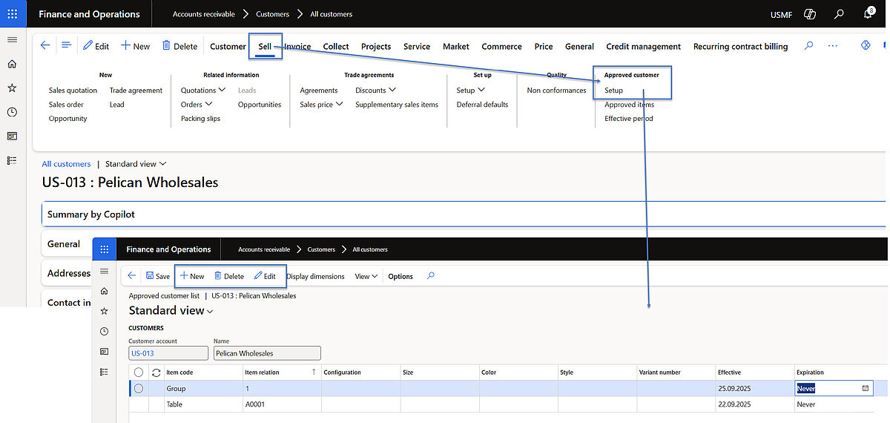Image resolution: width=890 pixels, height=423 pixels.
Task: Expand the Quotations dropdown
Action: point(198,91)
